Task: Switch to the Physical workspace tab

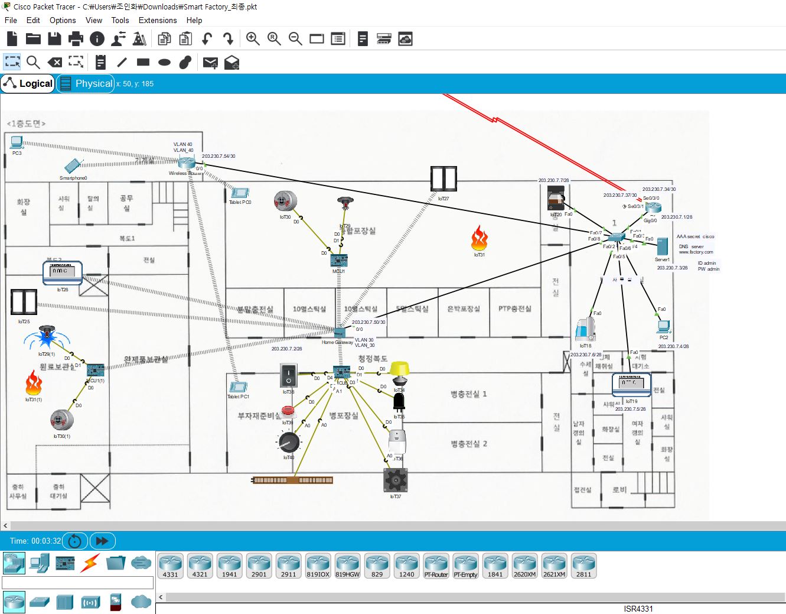Action: [85, 83]
